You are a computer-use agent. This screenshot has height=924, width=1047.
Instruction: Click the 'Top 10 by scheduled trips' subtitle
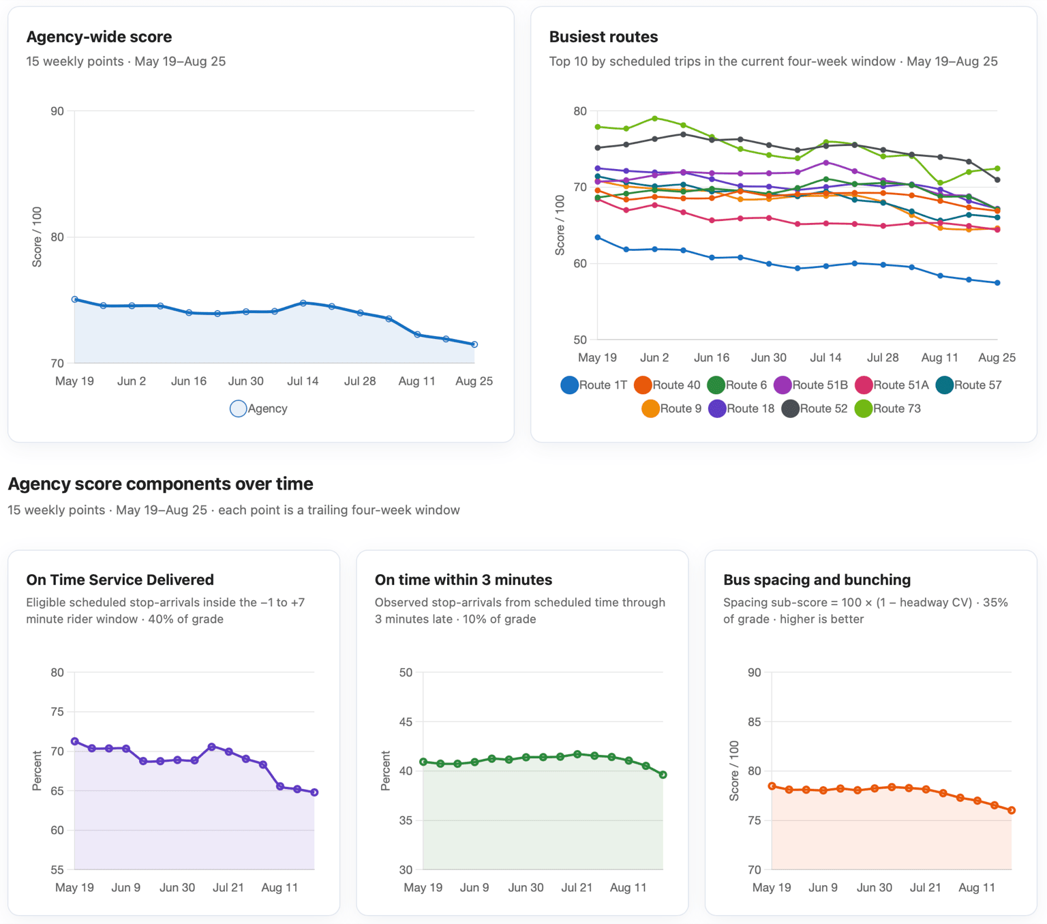tap(774, 61)
